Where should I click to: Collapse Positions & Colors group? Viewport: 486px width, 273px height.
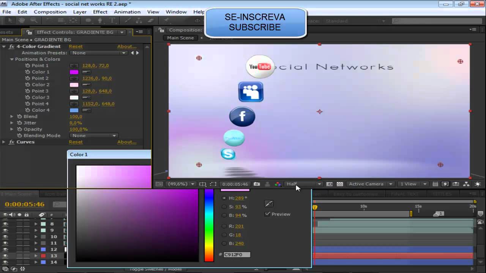tap(12, 59)
